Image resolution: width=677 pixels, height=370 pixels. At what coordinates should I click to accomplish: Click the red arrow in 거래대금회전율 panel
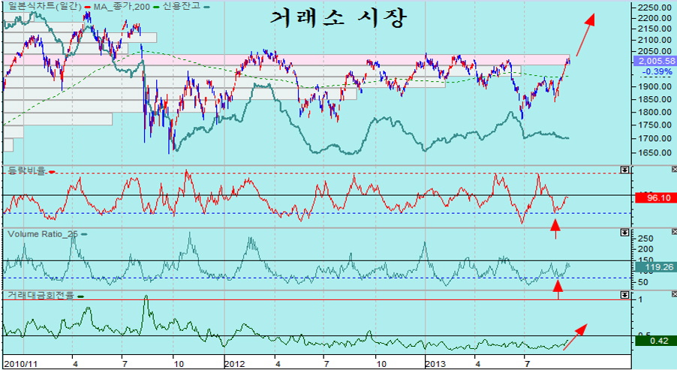pyautogui.click(x=574, y=335)
